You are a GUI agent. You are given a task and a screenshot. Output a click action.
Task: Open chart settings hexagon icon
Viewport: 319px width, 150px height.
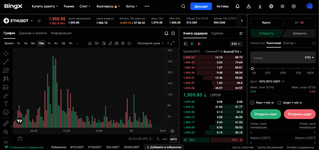(x=123, y=43)
